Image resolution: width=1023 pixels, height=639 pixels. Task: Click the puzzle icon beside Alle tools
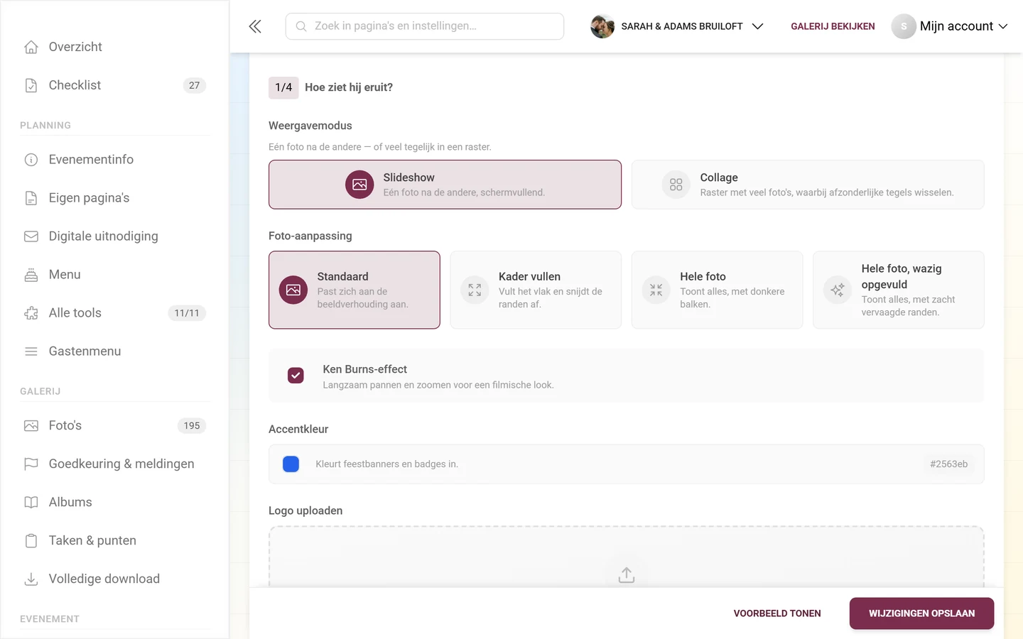(31, 313)
